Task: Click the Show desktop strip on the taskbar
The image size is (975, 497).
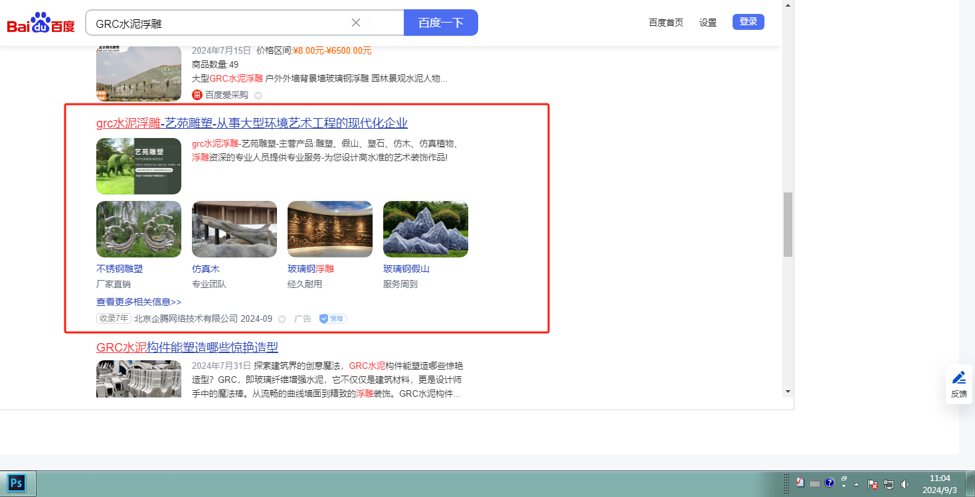Action: (970, 483)
